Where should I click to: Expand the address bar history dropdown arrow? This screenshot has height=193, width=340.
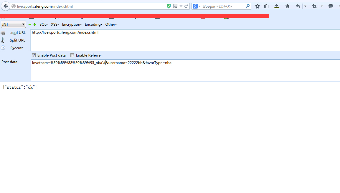tap(181, 6)
